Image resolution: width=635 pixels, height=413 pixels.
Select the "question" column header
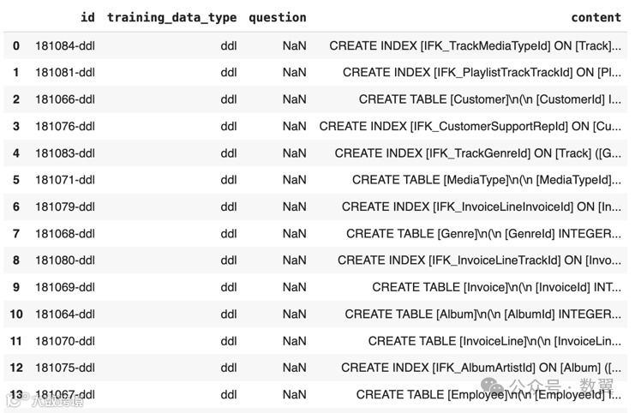coord(277,17)
